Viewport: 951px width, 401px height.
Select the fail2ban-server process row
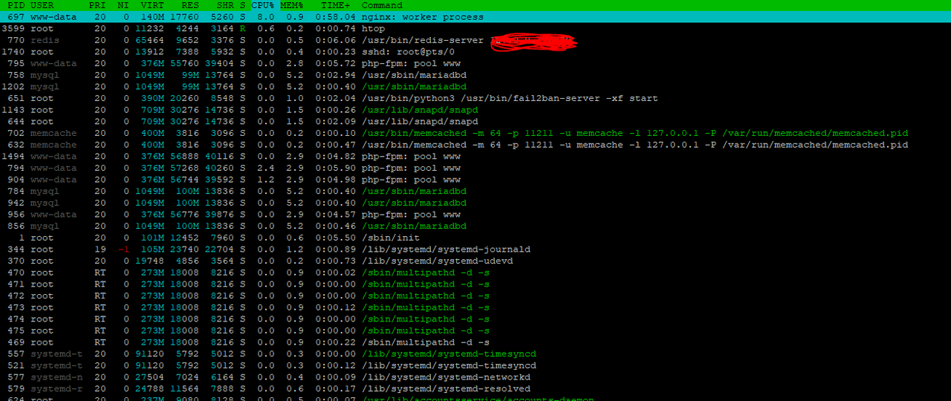475,98
